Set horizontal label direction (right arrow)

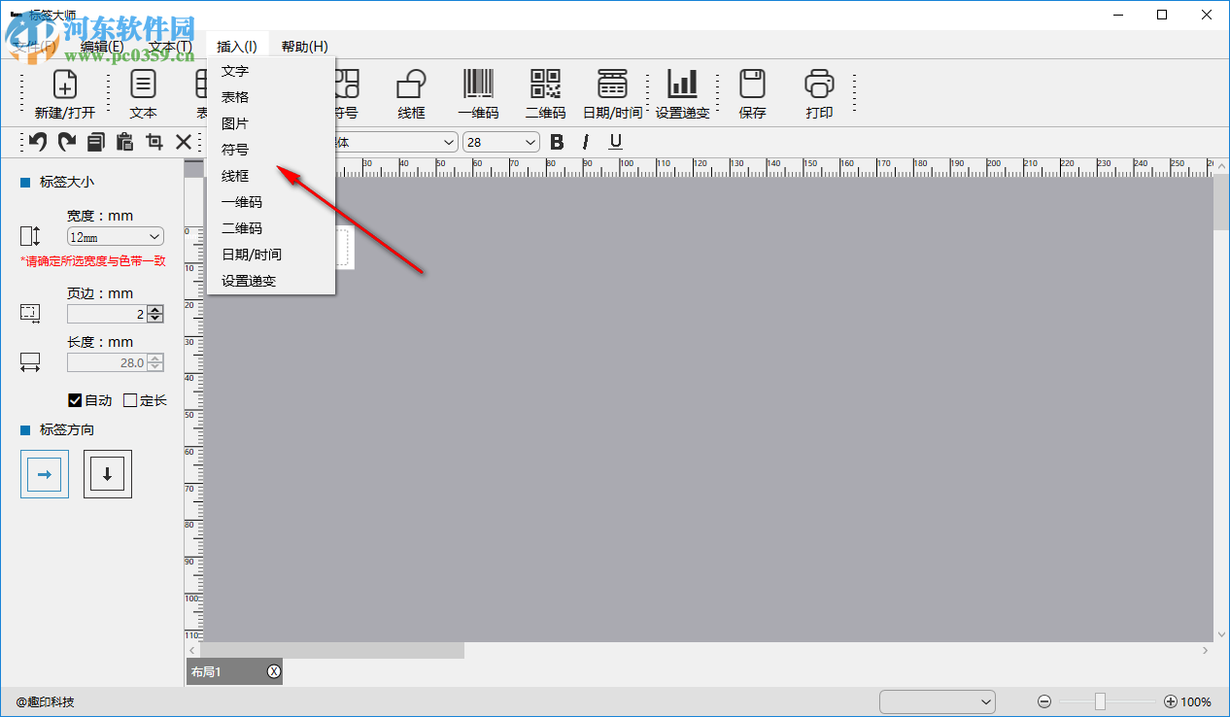pyautogui.click(x=45, y=474)
